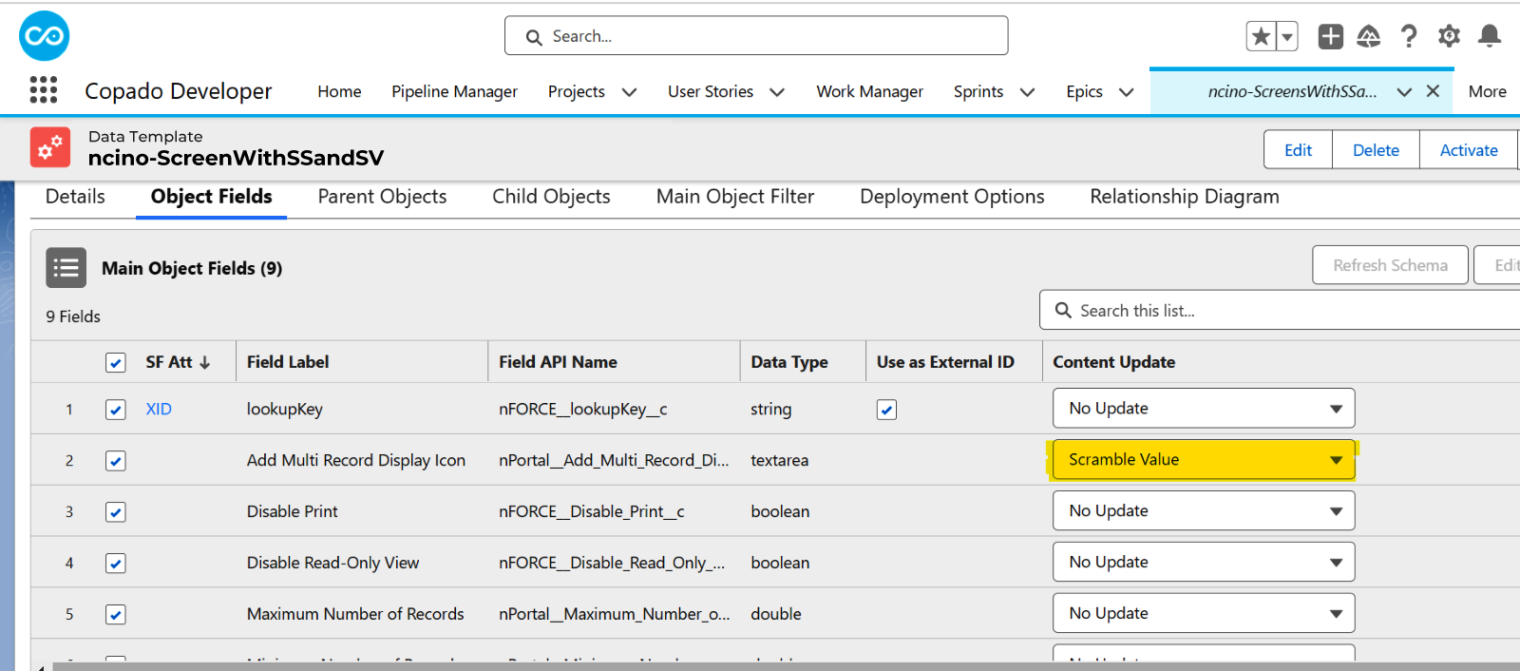Screen dimensions: 1520x671
Task: Sort by the Field API Name column header
Action: point(558,362)
